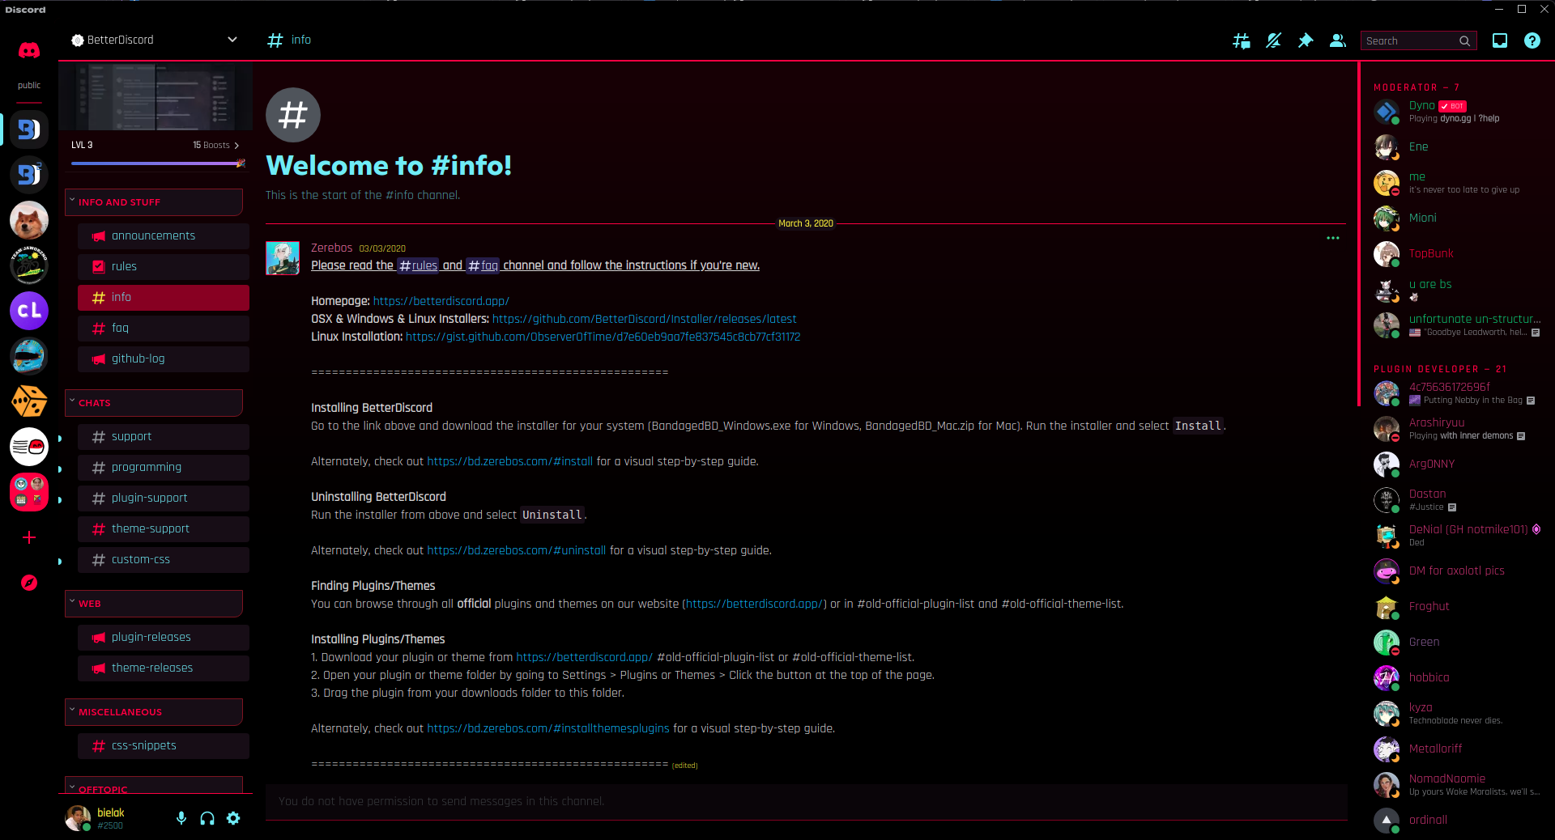
Task: Open User Settings gear
Action: point(233,818)
